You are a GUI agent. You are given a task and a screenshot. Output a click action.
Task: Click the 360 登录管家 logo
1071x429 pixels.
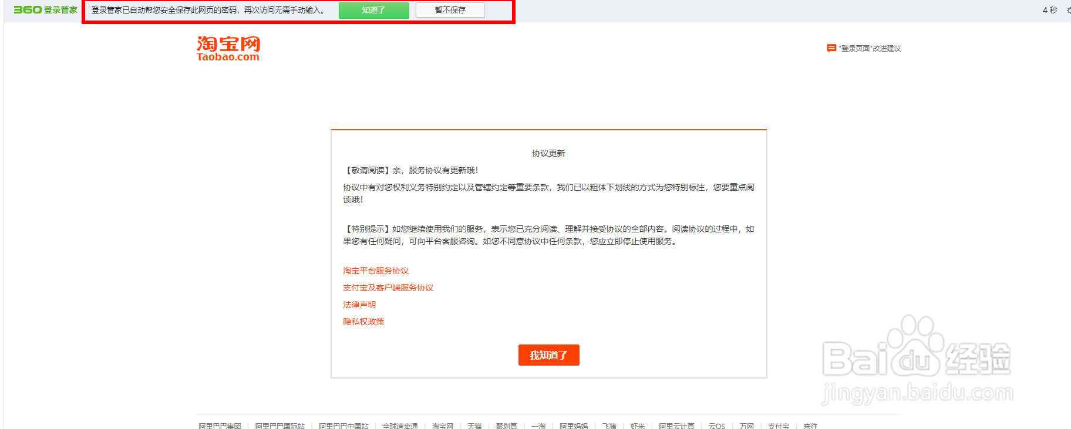click(x=46, y=10)
